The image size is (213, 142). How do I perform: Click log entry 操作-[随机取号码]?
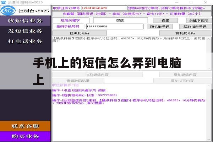[x=84, y=95]
